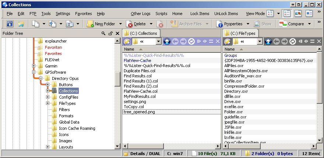The height and width of the screenshot is (158, 324).
Task: Click the New Folder button
Action: point(101,24)
